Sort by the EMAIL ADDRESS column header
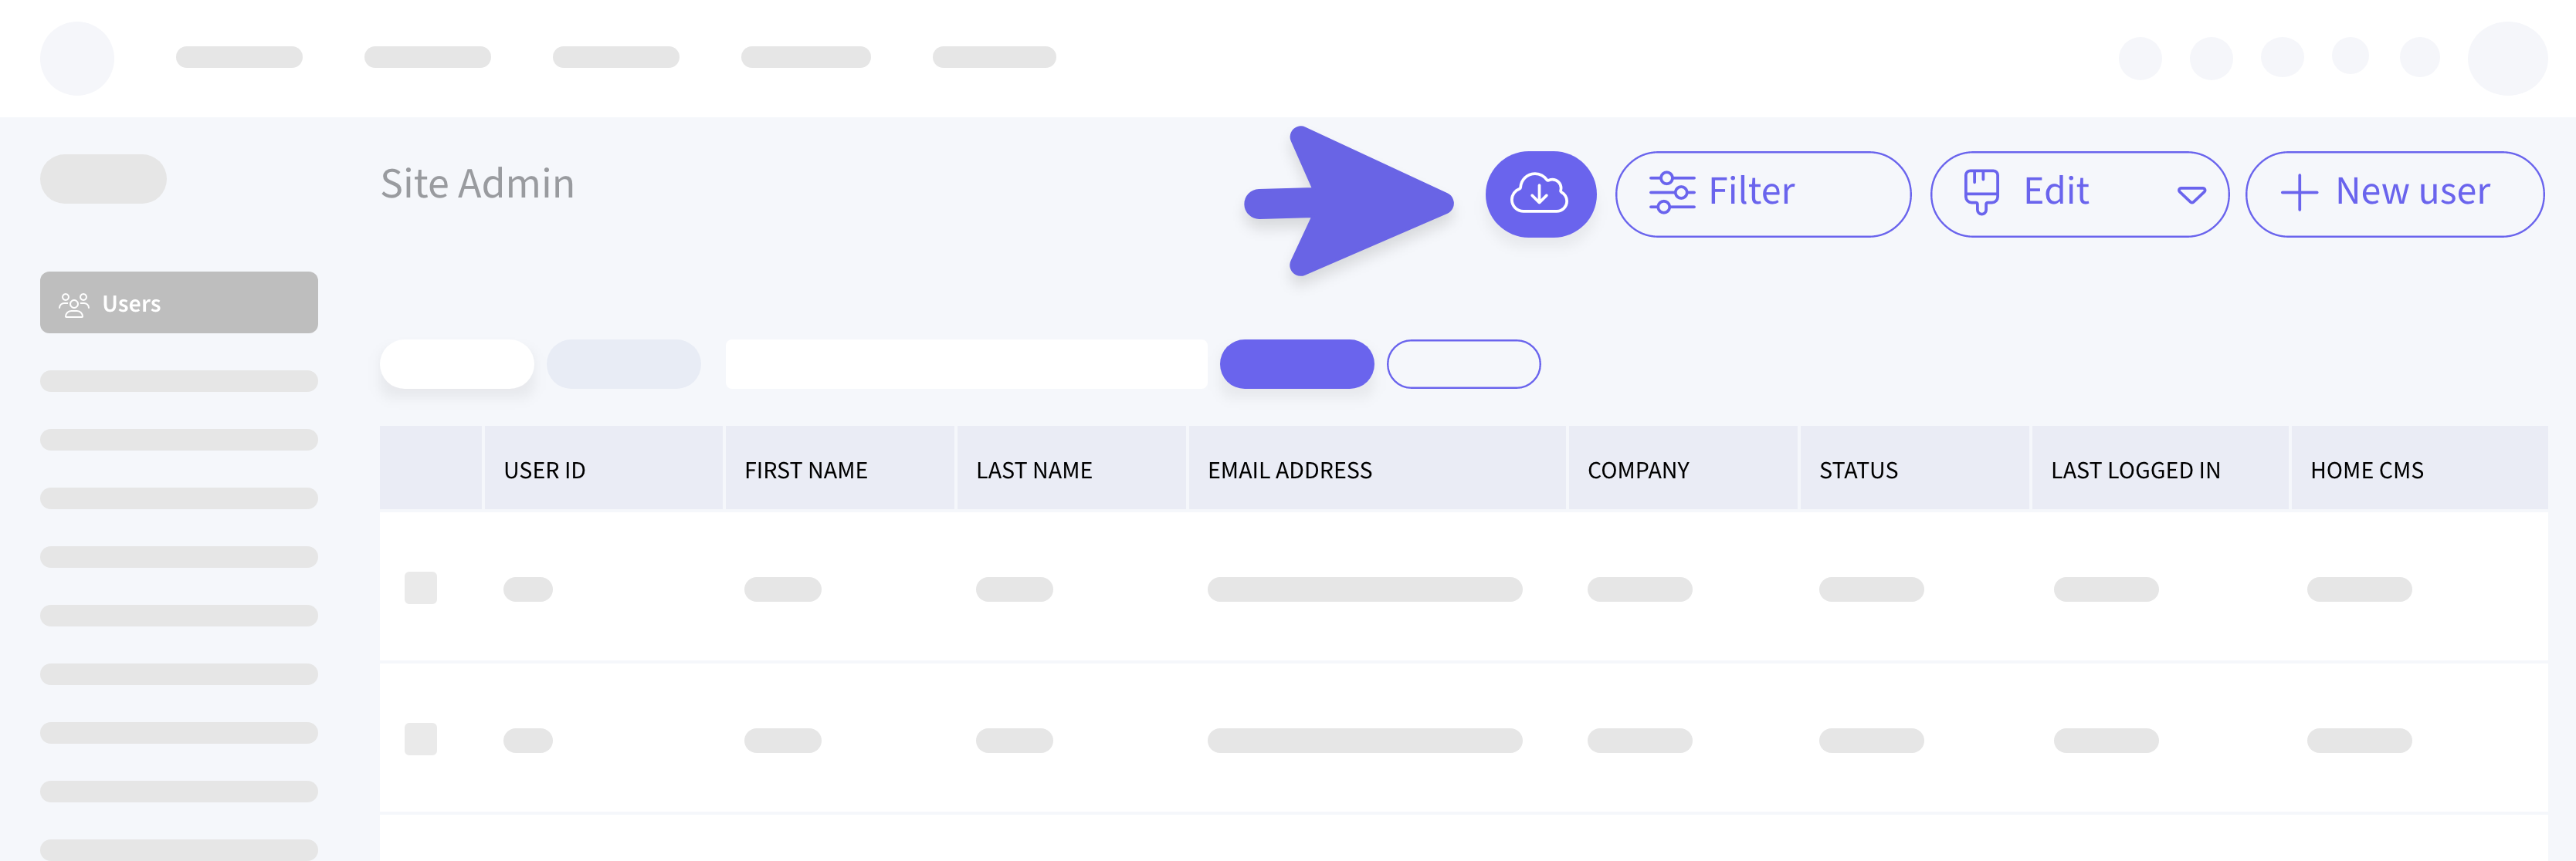The image size is (2576, 861). pos(1289,471)
